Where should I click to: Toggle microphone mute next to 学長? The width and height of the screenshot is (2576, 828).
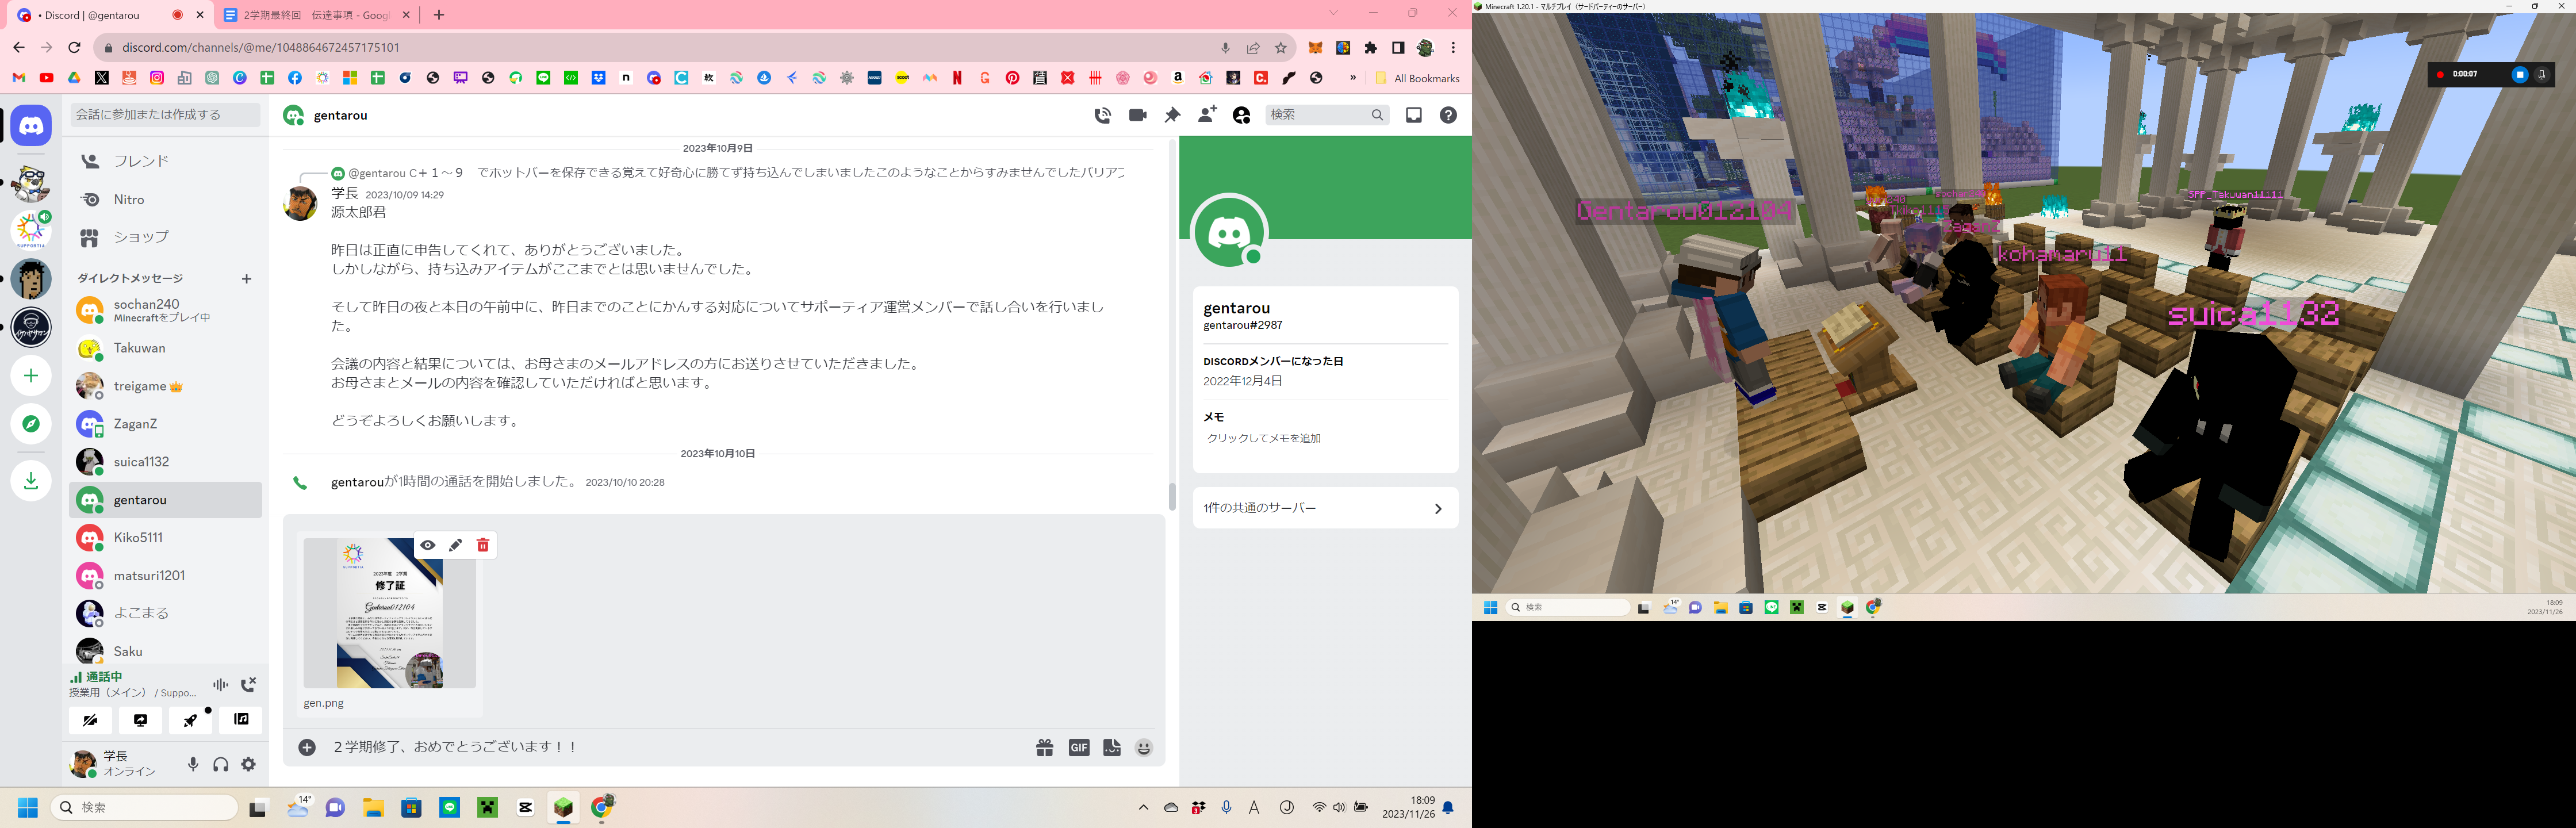pyautogui.click(x=193, y=764)
